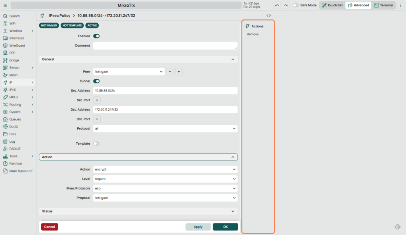Viewport: 406px width, 235px height.
Task: Switch to Quick Set mode
Action: coord(333,5)
